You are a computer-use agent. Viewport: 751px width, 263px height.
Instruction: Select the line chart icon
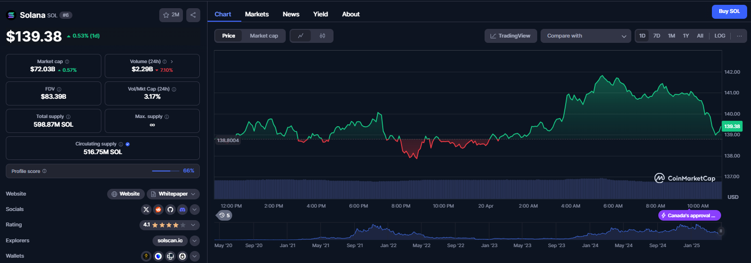pos(301,36)
